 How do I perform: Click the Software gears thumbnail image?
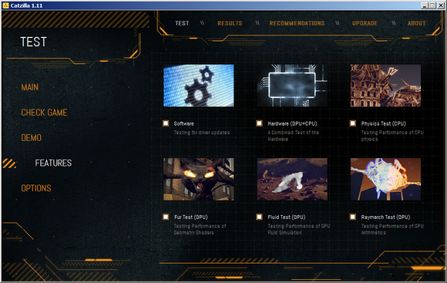tap(199, 86)
